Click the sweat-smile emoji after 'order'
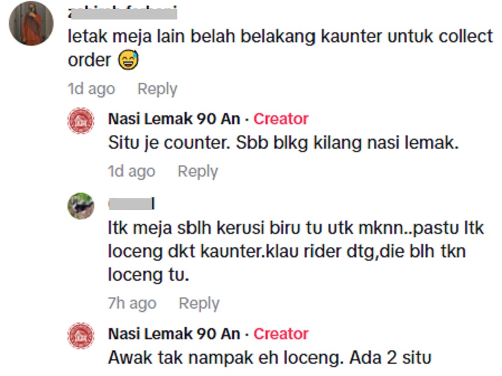 [x=128, y=60]
